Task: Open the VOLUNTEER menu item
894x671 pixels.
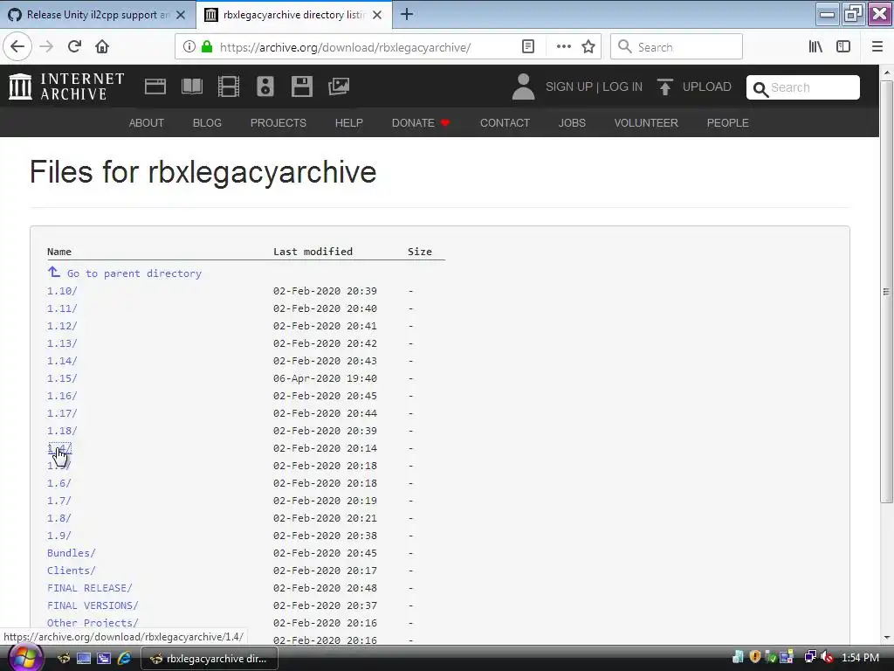Action: point(646,122)
